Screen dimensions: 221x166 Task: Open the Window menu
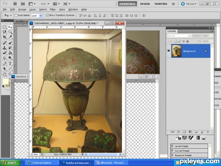[73, 10]
